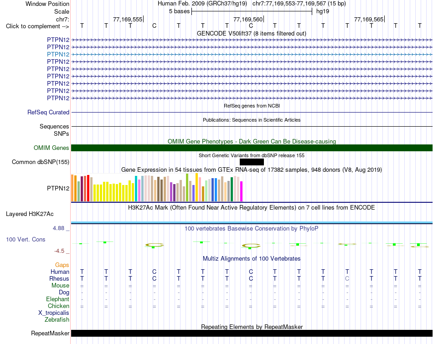Open the OMIM Genes track label
Screen dimensions: 433x344
(x=52, y=148)
